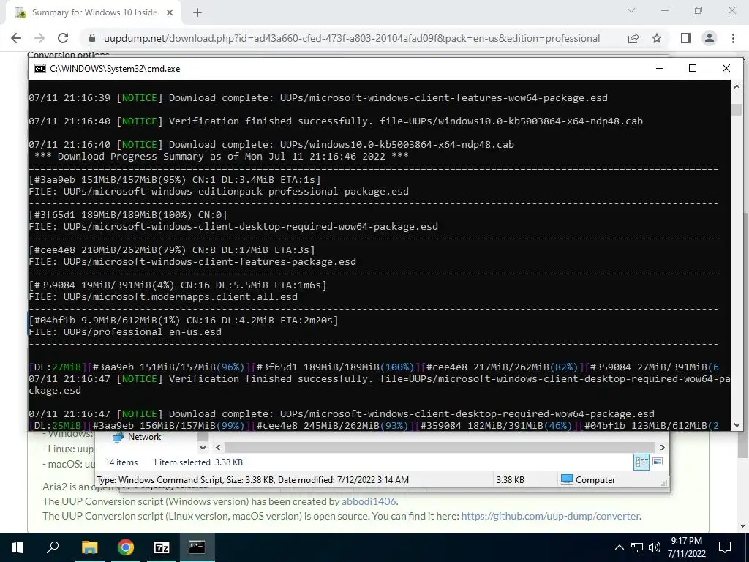Viewport: 749px width, 562px height.
Task: Reload the uupdump.net page
Action: click(x=63, y=38)
